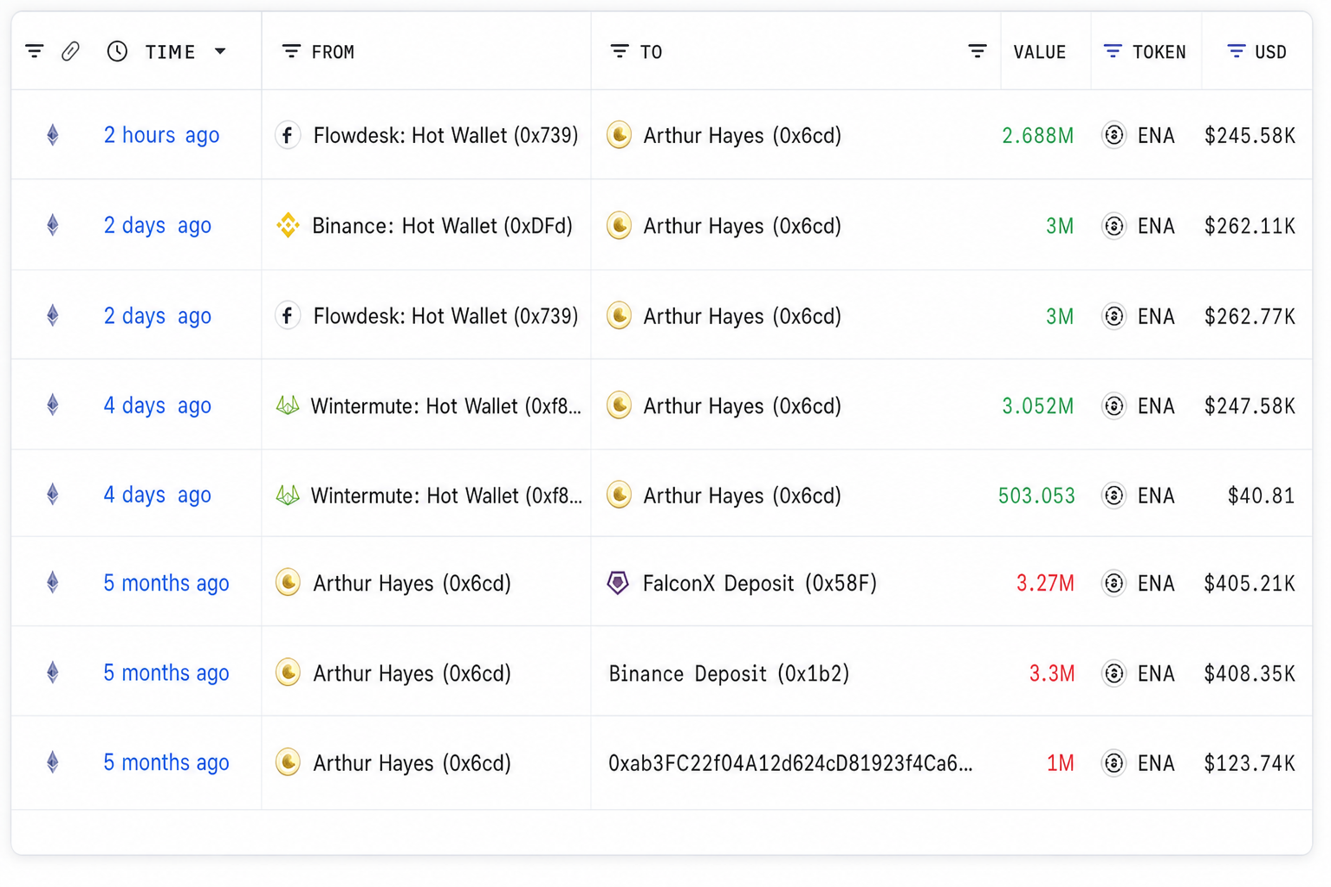Open Flowdesk: Hot Wallet (0x739) in the 2.688M row
Screen dimensions: 1331x887
click(445, 136)
